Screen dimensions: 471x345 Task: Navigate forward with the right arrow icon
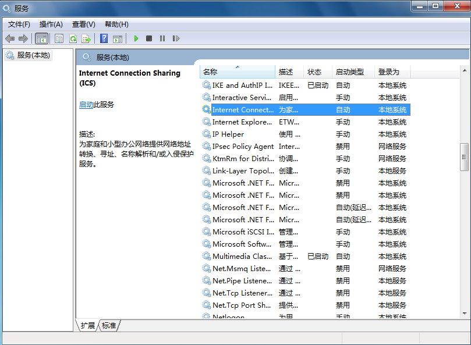click(x=23, y=38)
